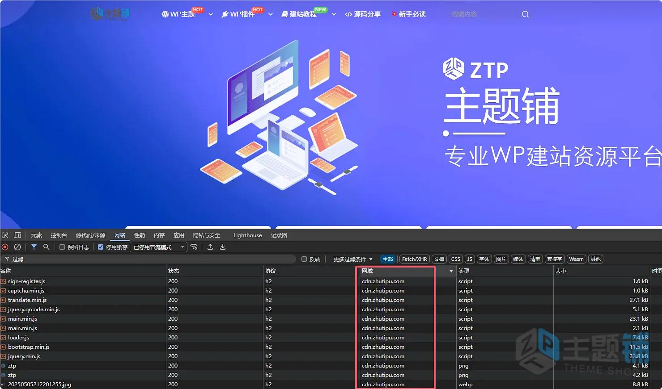Switch to the 内存 tab

[x=159, y=235]
